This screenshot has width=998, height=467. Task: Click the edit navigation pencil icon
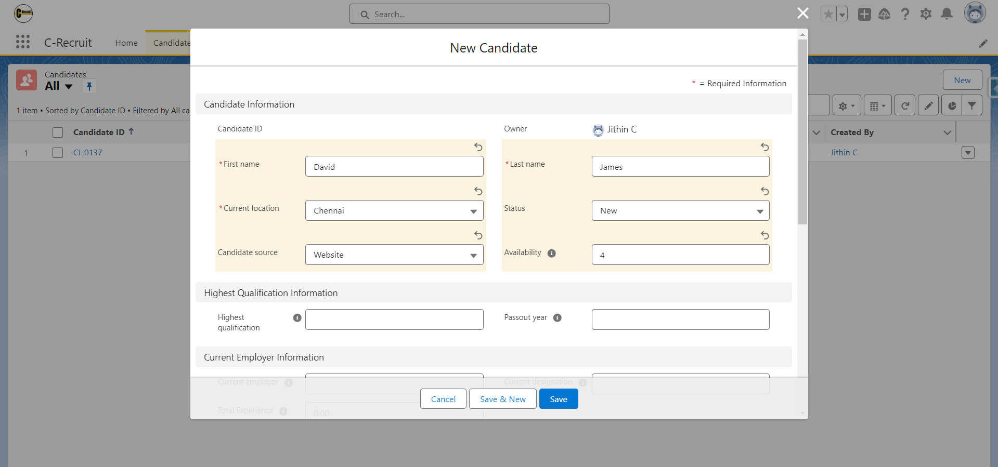[983, 44]
